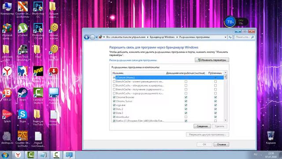Launch the FIFA 13 shortcut
The image size is (282, 159).
pos(7,95)
